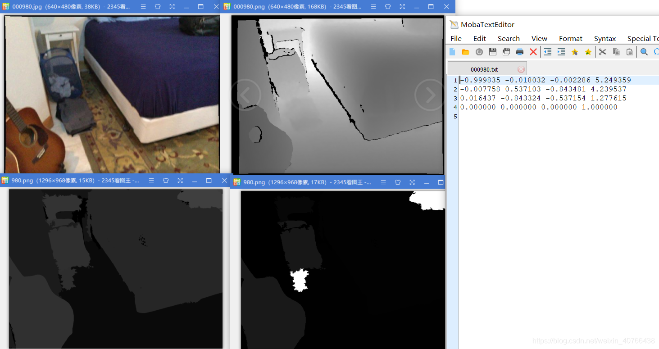This screenshot has height=349, width=659.
Task: Click the Cut scissors icon
Action: (x=603, y=52)
